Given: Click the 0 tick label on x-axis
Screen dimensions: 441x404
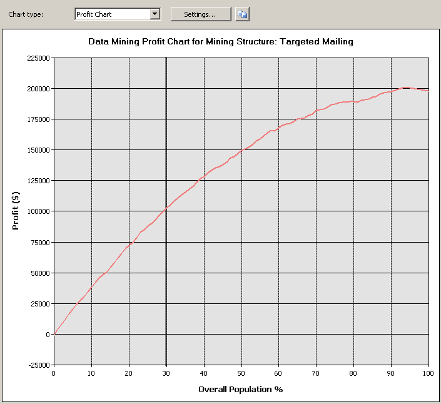Looking at the screenshot, I should coord(54,374).
